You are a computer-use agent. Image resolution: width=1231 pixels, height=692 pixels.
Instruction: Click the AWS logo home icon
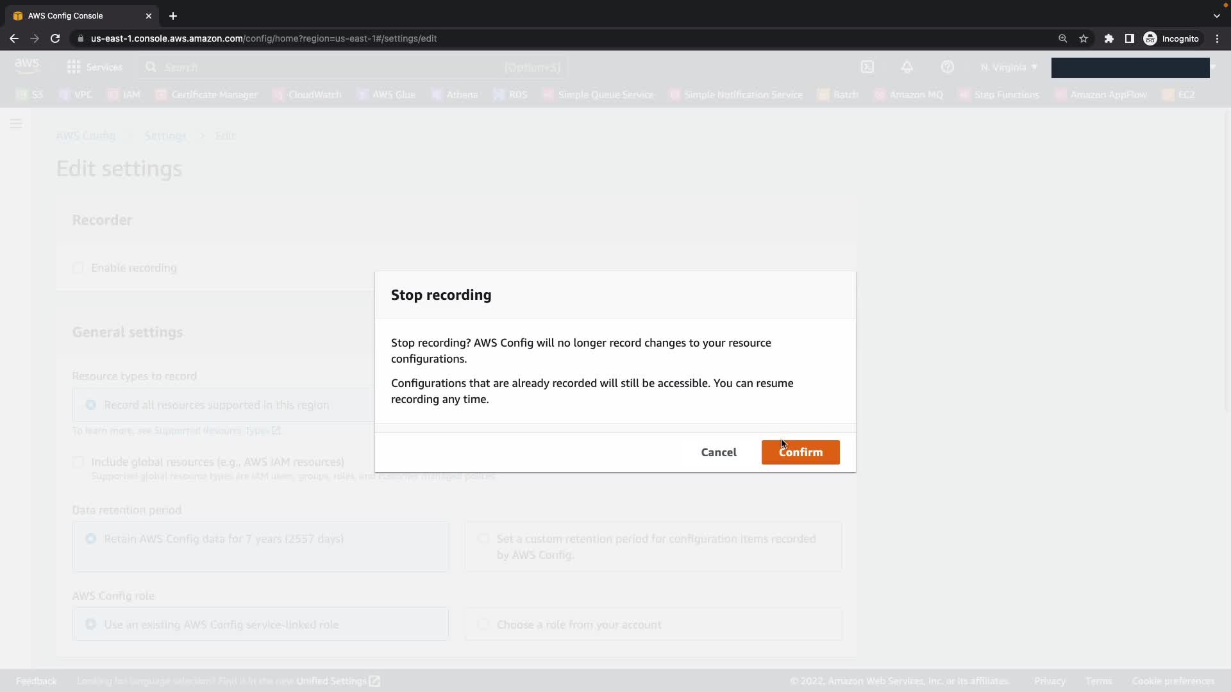pyautogui.click(x=27, y=66)
